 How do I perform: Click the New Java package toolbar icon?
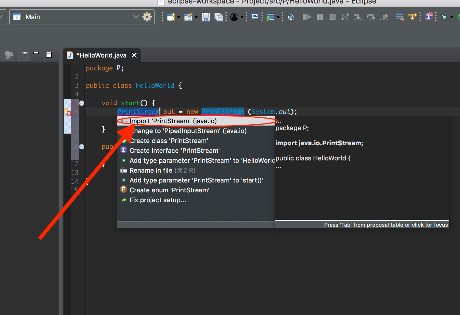pyautogui.click(x=188, y=17)
